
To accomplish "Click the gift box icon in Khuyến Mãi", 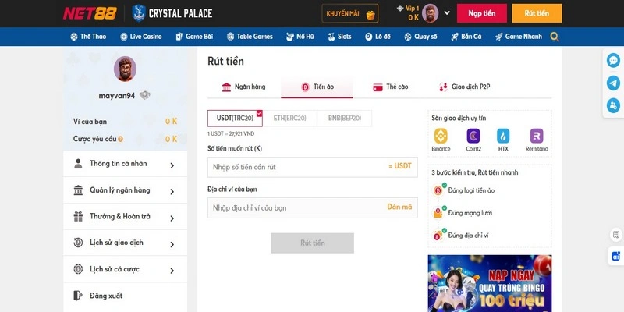I will (370, 15).
